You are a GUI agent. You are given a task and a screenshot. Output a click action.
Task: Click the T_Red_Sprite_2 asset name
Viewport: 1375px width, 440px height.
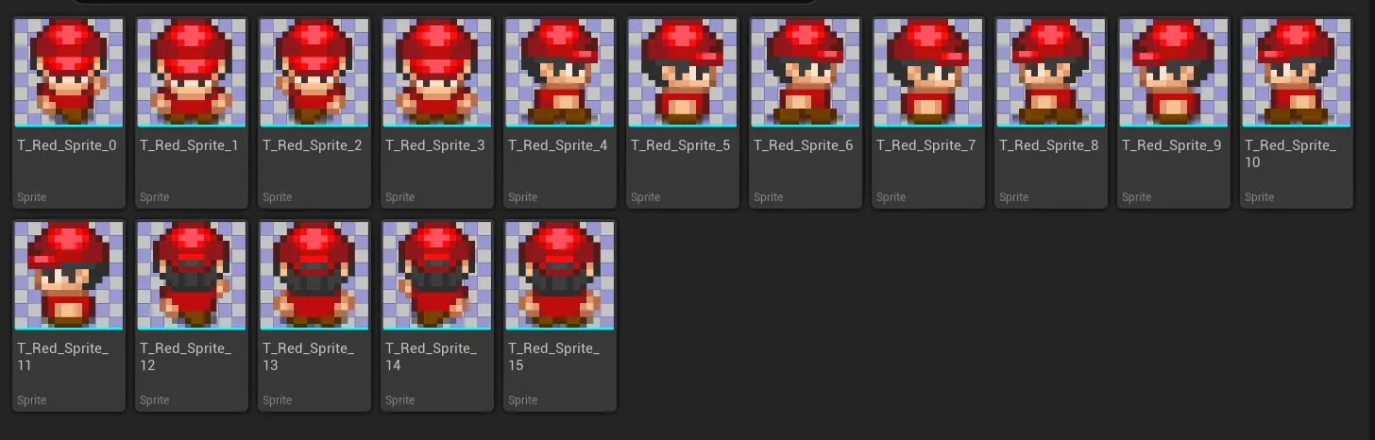[313, 145]
